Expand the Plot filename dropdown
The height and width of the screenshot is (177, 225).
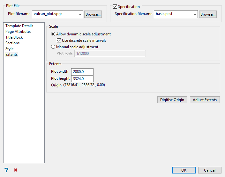pos(79,14)
